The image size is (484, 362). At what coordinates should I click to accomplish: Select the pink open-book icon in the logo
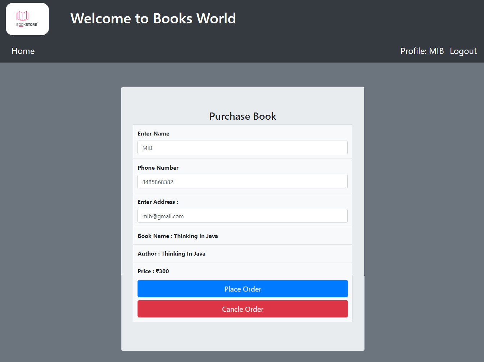(x=23, y=16)
